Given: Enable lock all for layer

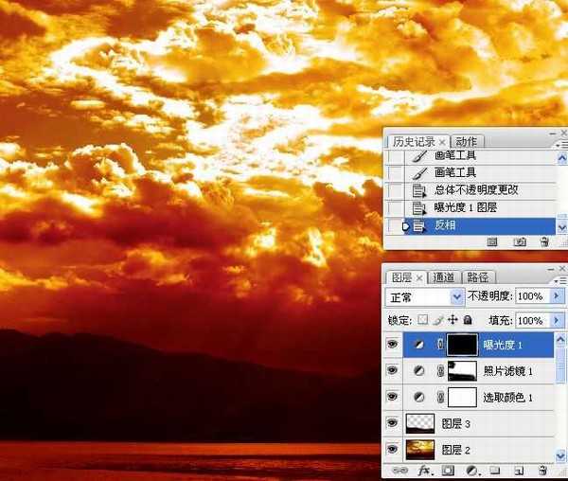Looking at the screenshot, I should [x=468, y=321].
